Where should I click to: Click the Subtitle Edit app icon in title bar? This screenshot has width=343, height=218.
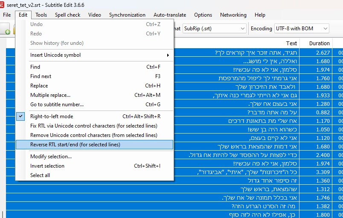(x=3, y=4)
